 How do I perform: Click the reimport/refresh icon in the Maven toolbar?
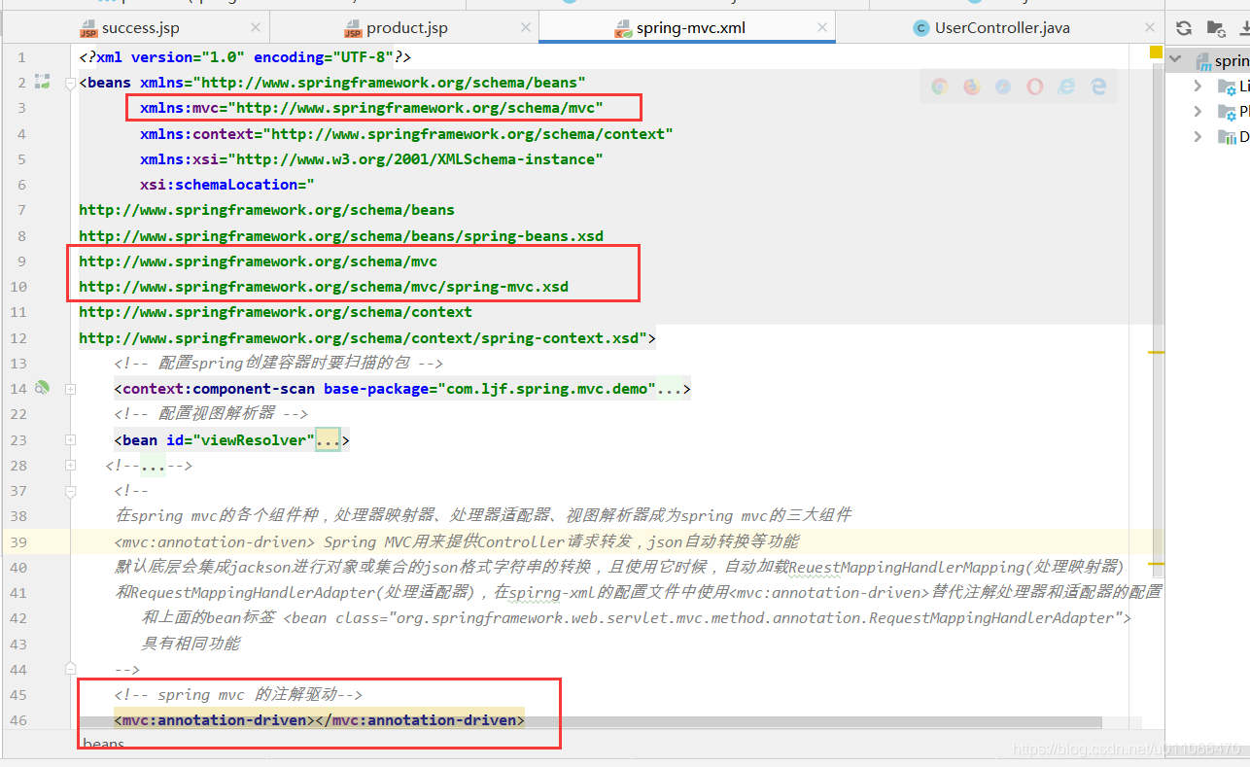[x=1184, y=29]
